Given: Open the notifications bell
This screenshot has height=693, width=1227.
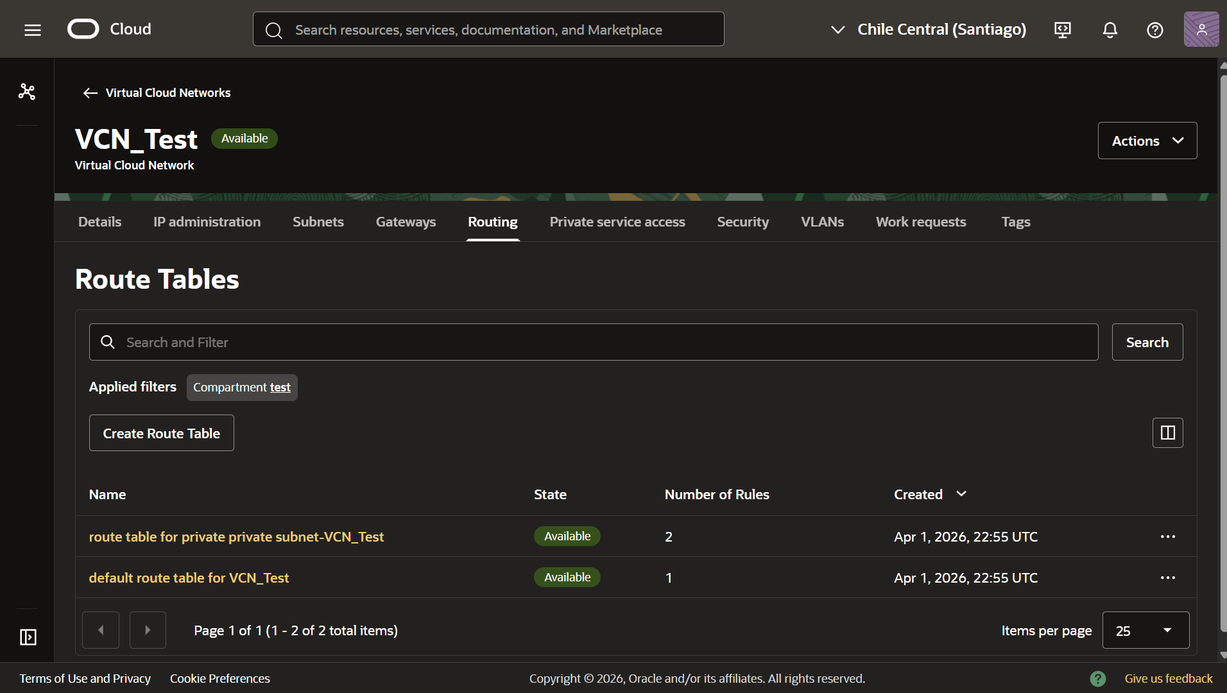Looking at the screenshot, I should [1110, 30].
